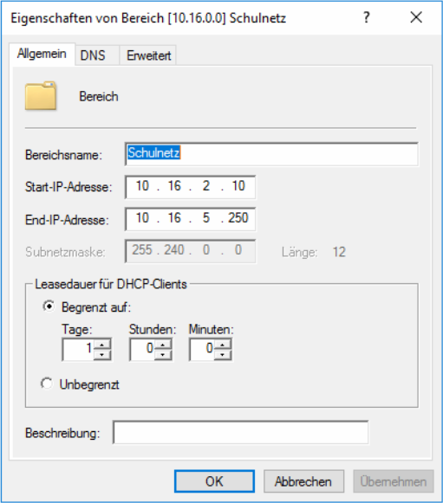Click into the Bereichsname text field
The image size is (443, 503).
(271, 154)
